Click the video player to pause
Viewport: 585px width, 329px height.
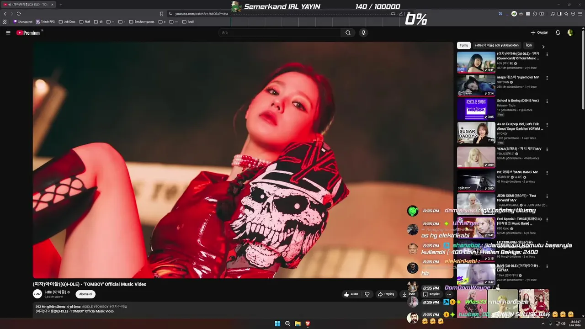(x=243, y=160)
